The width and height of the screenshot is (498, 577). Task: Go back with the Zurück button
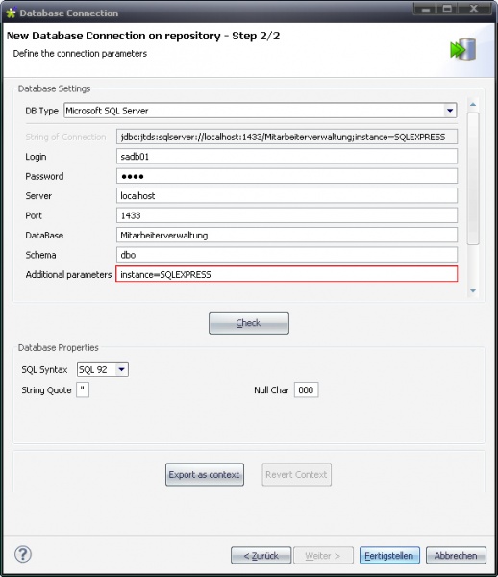(x=261, y=555)
